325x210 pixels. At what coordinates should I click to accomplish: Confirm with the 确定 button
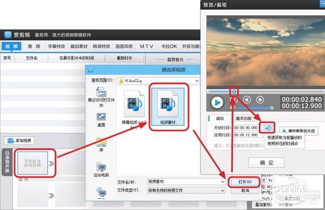click(x=266, y=162)
